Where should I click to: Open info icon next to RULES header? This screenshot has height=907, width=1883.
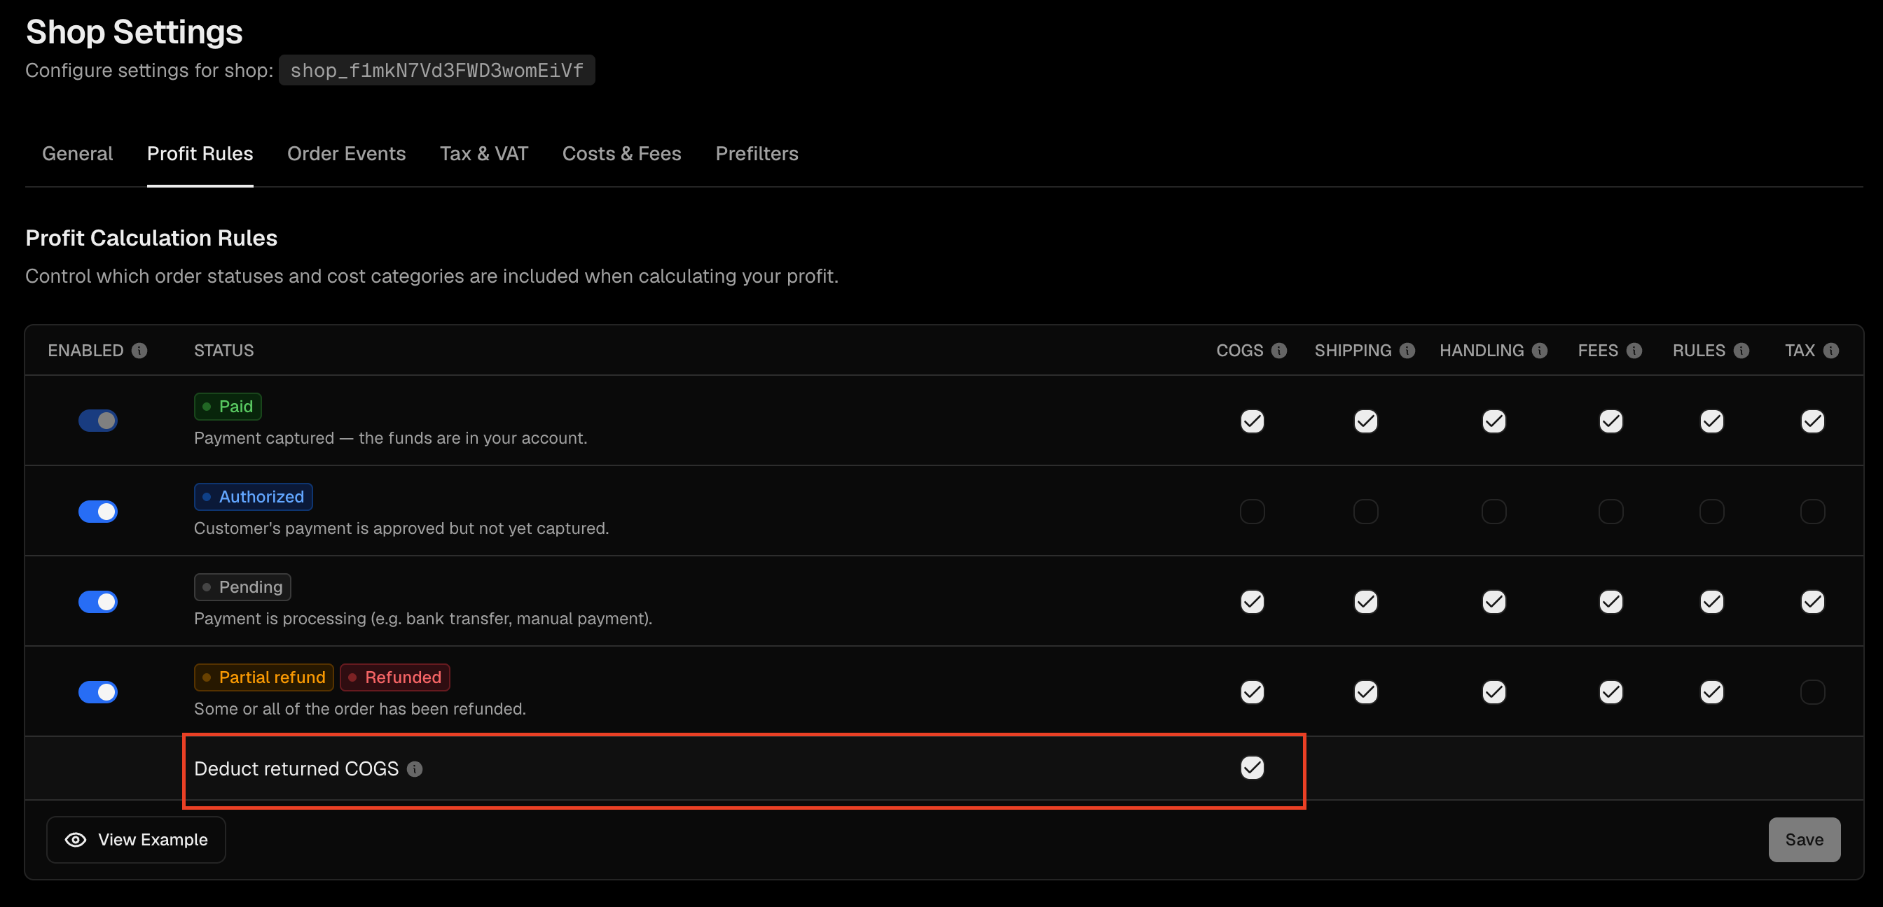click(1741, 351)
